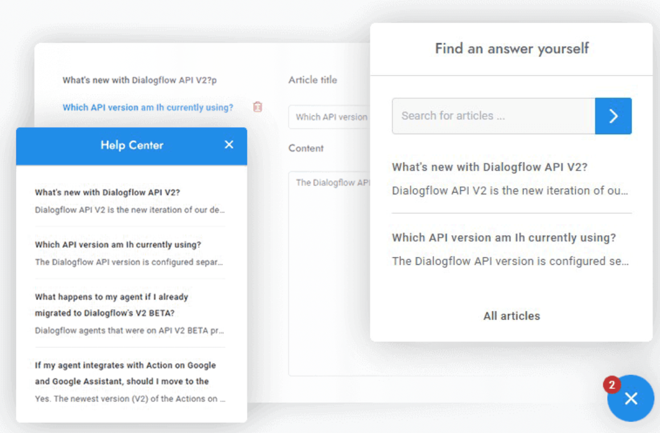
Task: Open 'Which API version' article in answer widget
Action: point(504,238)
